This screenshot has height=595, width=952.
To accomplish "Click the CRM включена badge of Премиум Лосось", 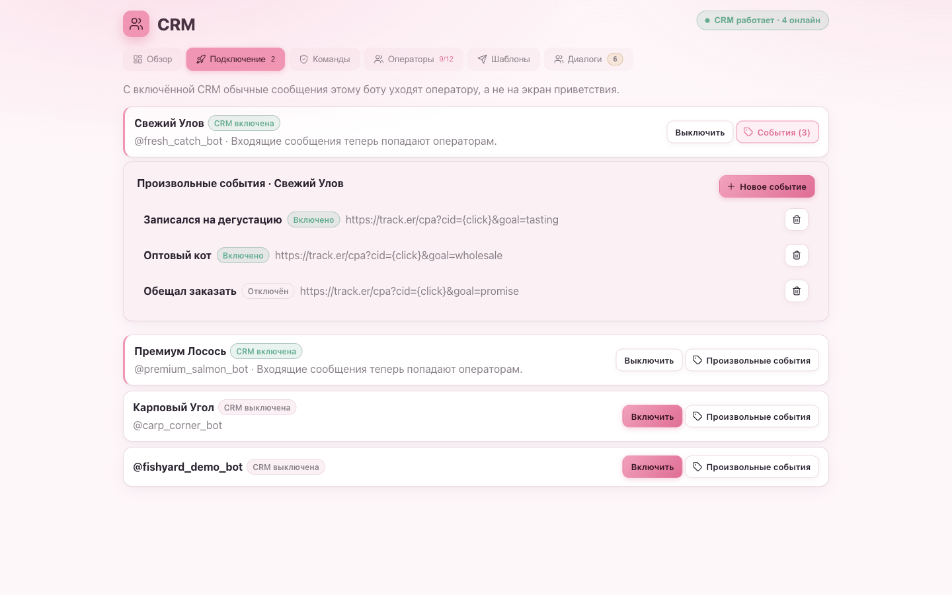I will 266,351.
